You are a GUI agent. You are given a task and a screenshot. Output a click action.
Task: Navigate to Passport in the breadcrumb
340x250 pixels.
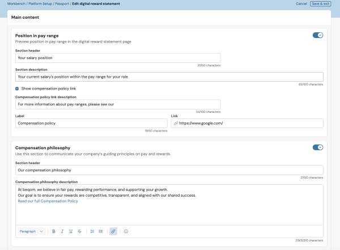coord(61,4)
